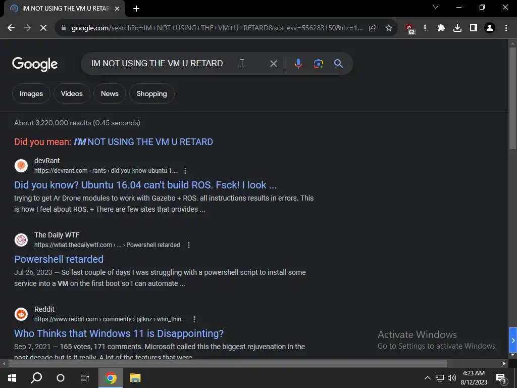
Task: Click Chrome icon in taskbar
Action: pyautogui.click(x=111, y=378)
